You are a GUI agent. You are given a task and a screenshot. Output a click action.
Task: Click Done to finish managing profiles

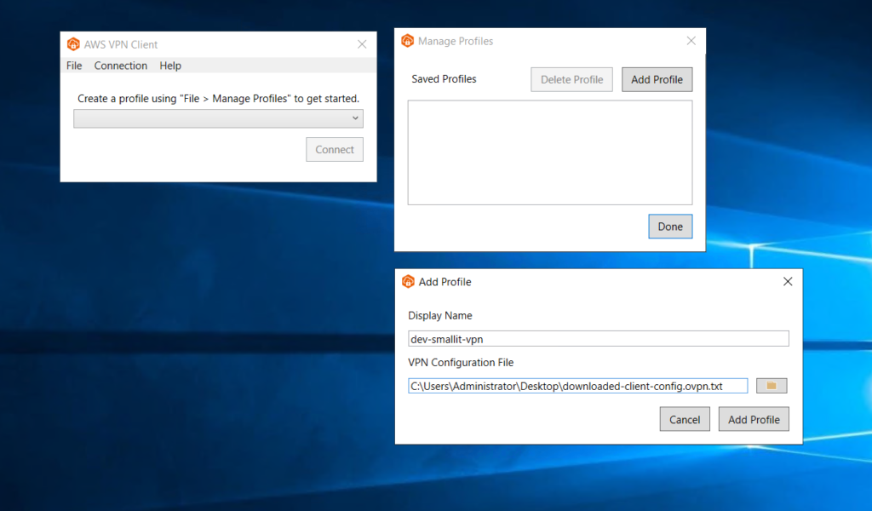tap(670, 226)
